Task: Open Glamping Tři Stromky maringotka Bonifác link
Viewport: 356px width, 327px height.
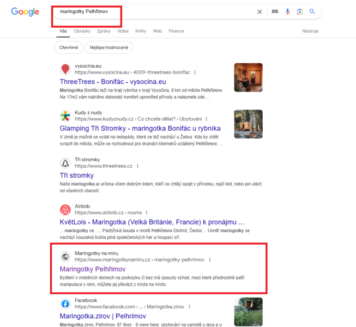Action: click(x=140, y=129)
